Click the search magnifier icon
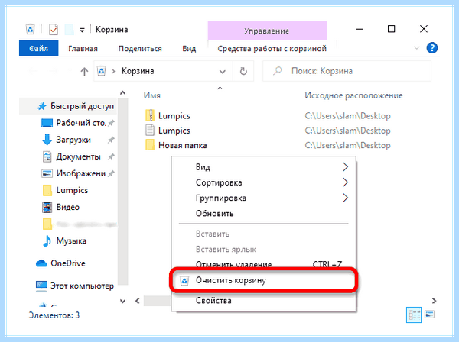459x342 pixels. click(x=277, y=71)
